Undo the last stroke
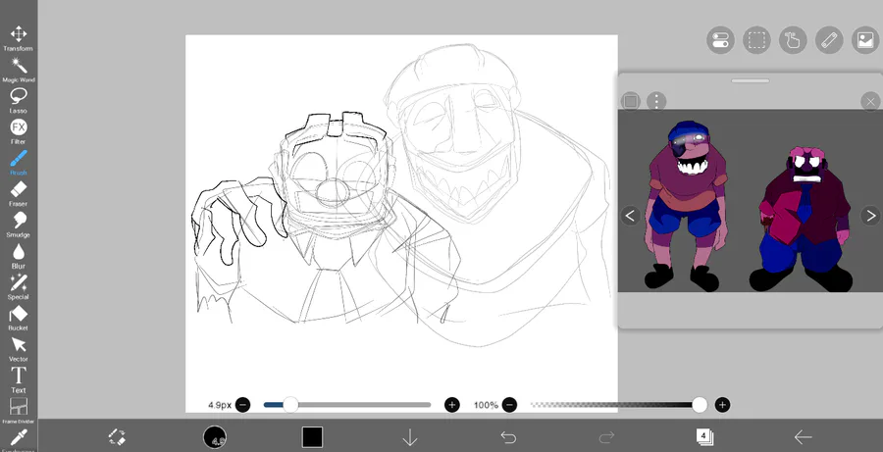 [x=508, y=436]
